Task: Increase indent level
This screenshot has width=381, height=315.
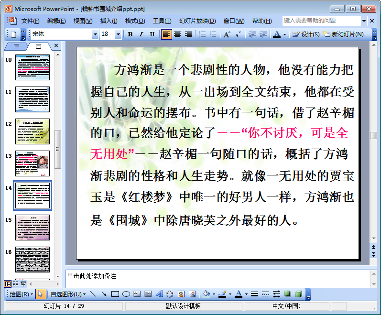Action: pyautogui.click(x=263, y=34)
